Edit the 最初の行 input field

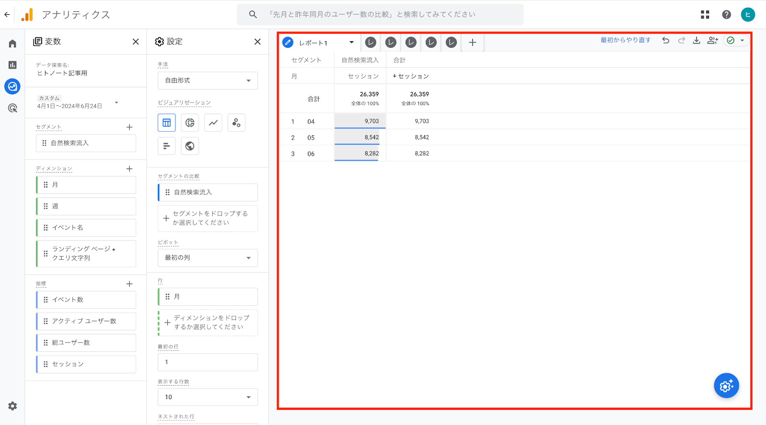208,362
